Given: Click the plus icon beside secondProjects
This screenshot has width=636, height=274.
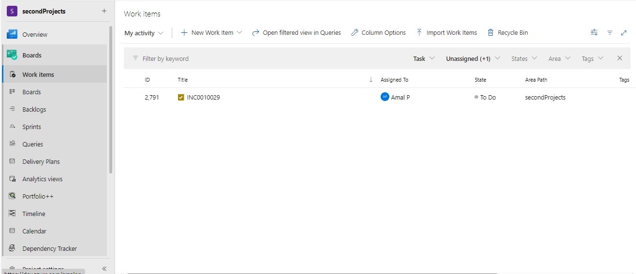Looking at the screenshot, I should 104,11.
